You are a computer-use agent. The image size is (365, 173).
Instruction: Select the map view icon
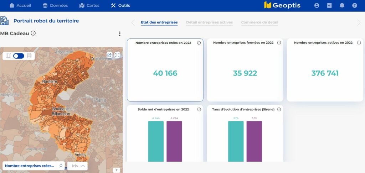tap(9, 56)
